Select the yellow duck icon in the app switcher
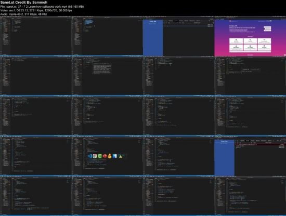 click(x=110, y=156)
